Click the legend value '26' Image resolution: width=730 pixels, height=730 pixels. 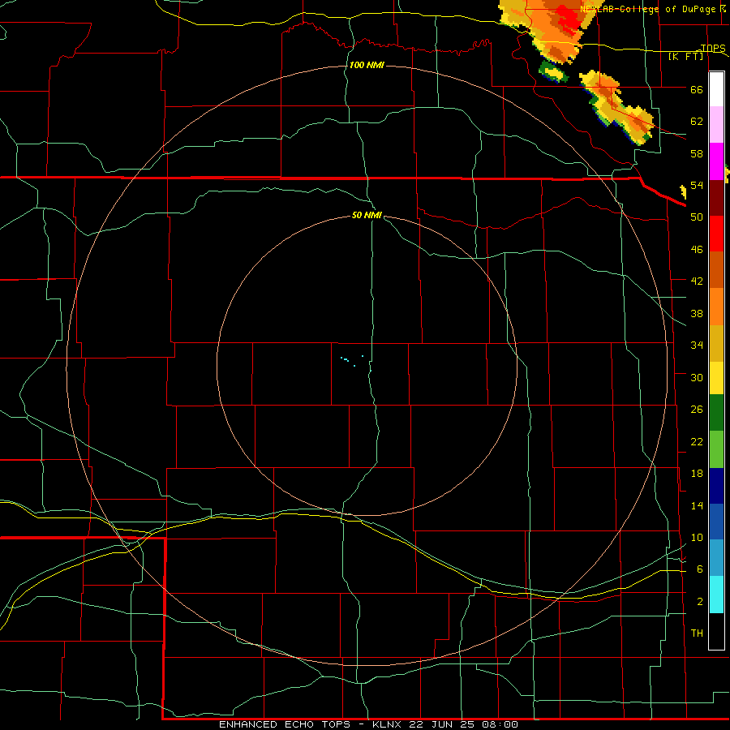coord(697,410)
